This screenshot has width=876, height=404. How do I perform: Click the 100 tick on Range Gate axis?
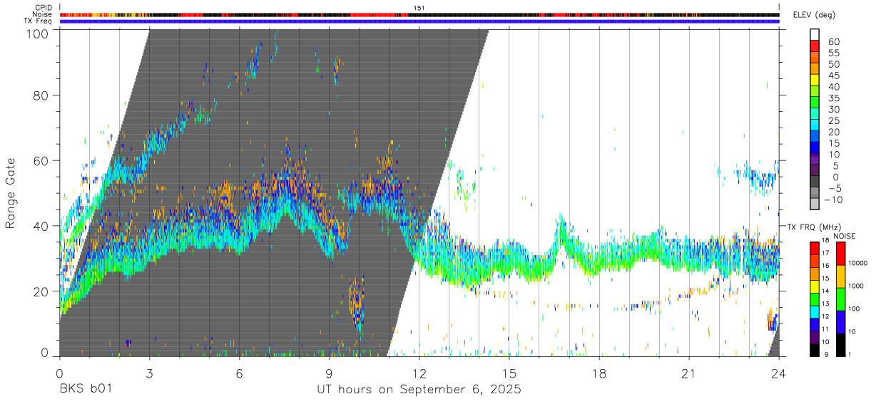39,32
